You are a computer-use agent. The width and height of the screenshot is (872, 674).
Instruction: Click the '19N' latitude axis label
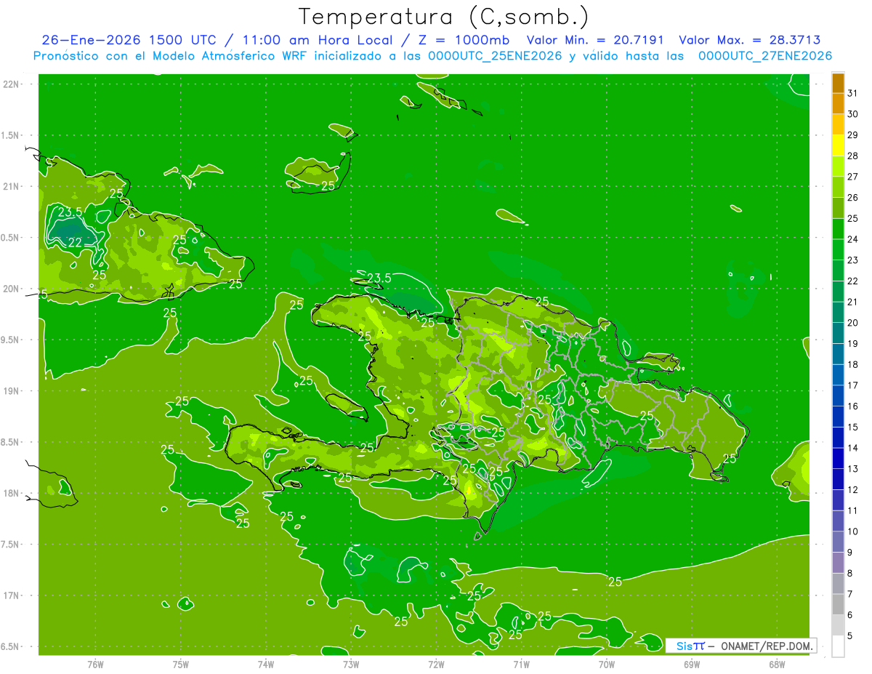[12, 391]
